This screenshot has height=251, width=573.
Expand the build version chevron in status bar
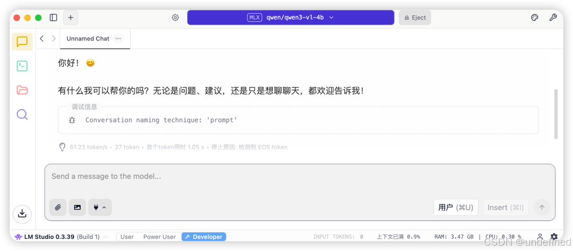click(106, 237)
